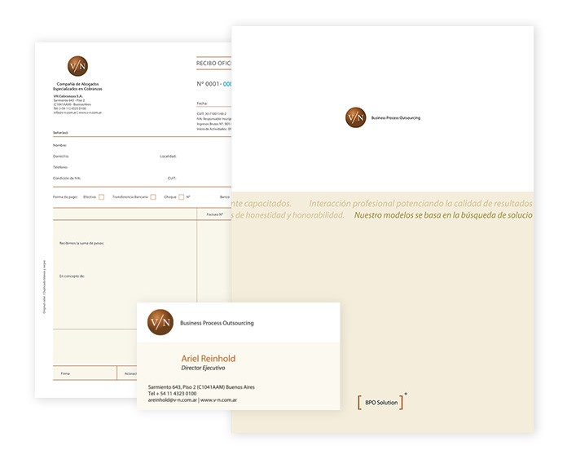This screenshot has width=567, height=459.
Task: Tick the Efectivo checkbox on the receipt
Action: [102, 197]
